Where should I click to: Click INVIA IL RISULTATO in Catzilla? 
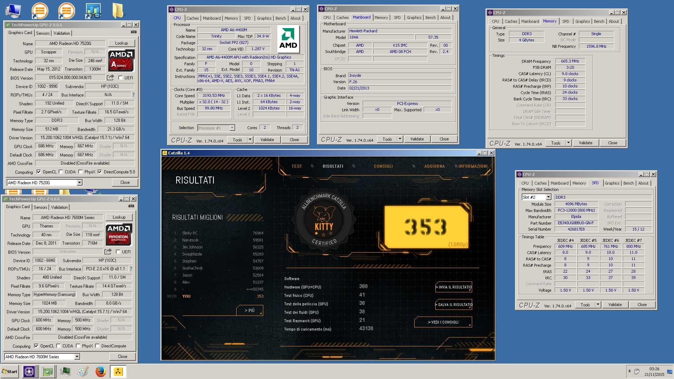[x=454, y=287]
